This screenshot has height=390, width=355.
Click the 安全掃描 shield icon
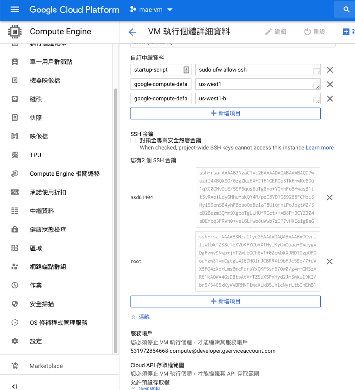click(x=15, y=304)
